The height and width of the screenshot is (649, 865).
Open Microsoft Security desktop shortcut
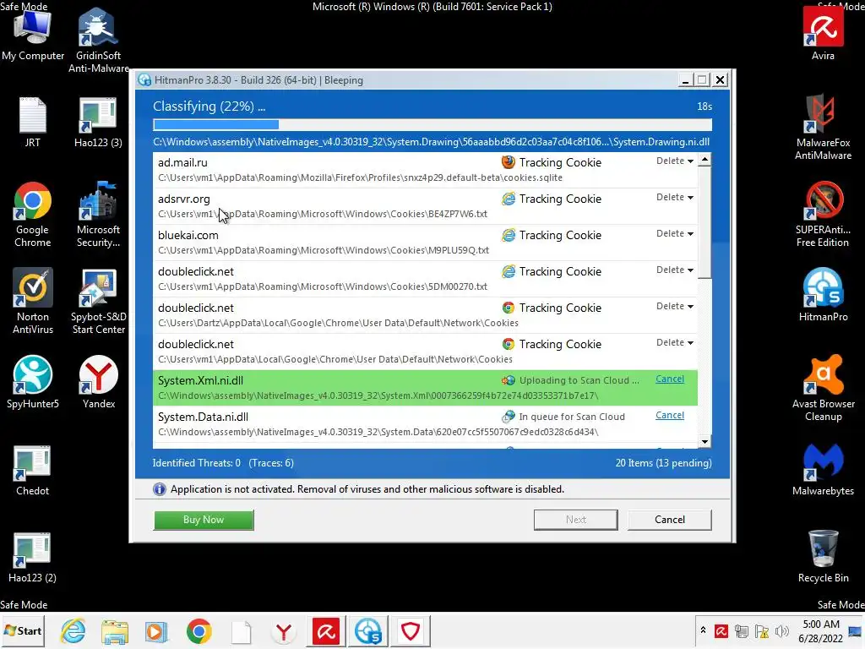98,214
